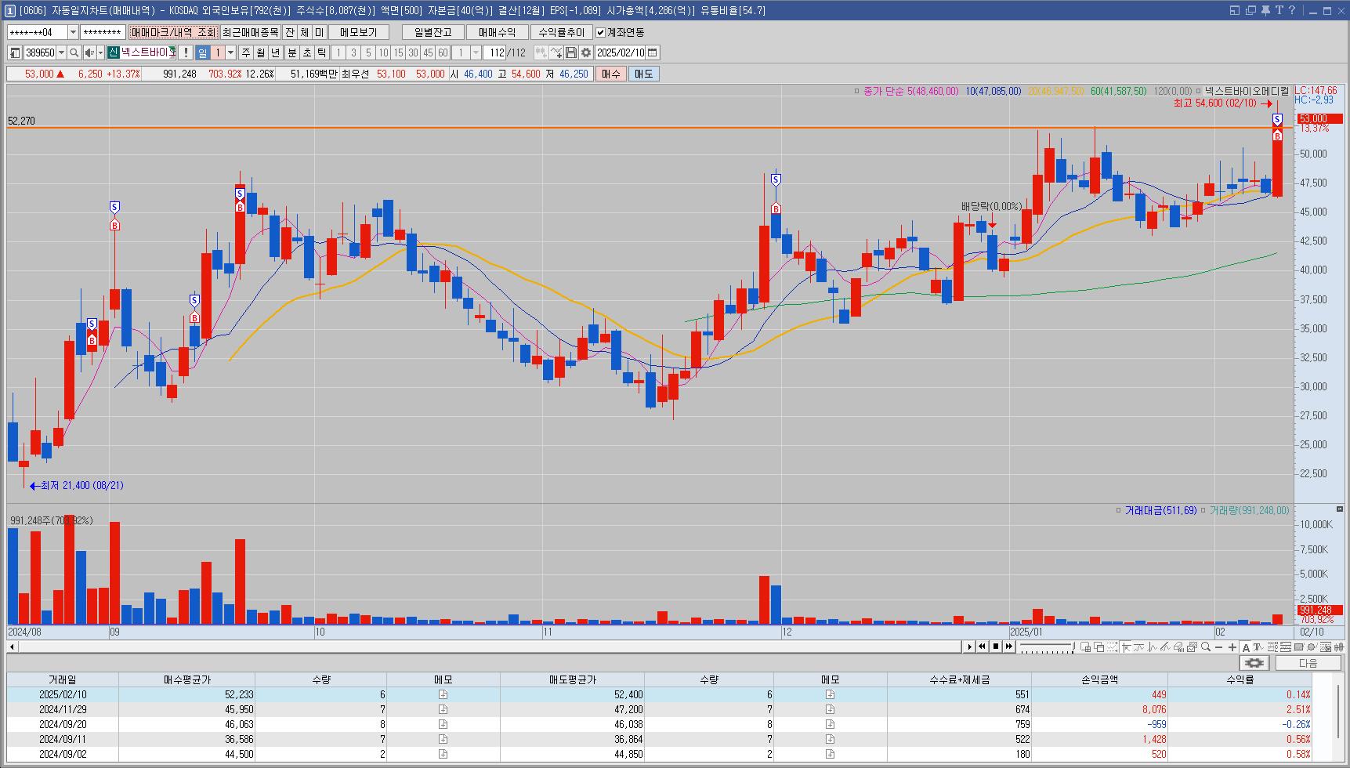
Task: Expand the period multiplier dropdown next to 1
Action: coord(230,53)
